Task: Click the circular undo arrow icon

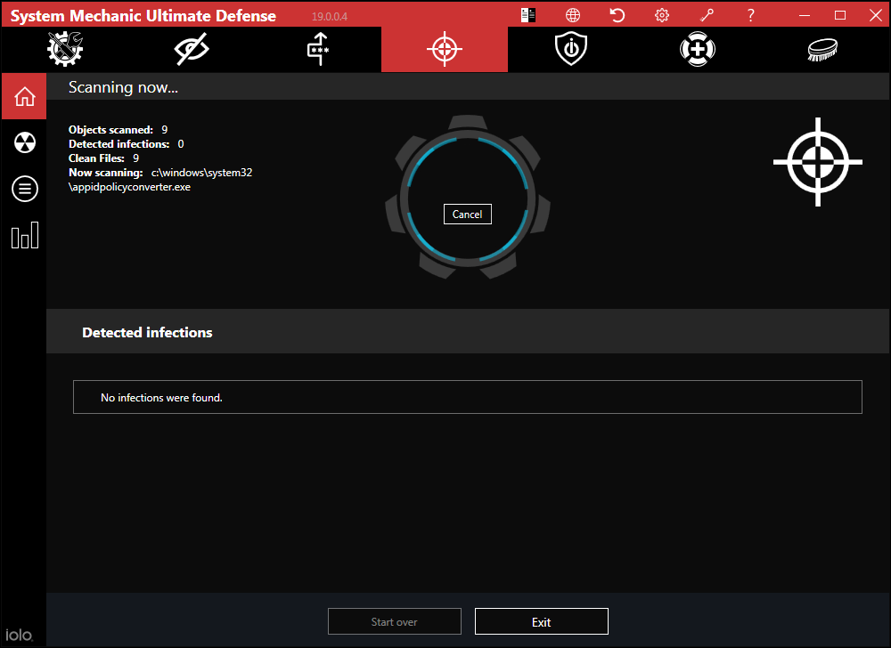Action: (x=617, y=15)
